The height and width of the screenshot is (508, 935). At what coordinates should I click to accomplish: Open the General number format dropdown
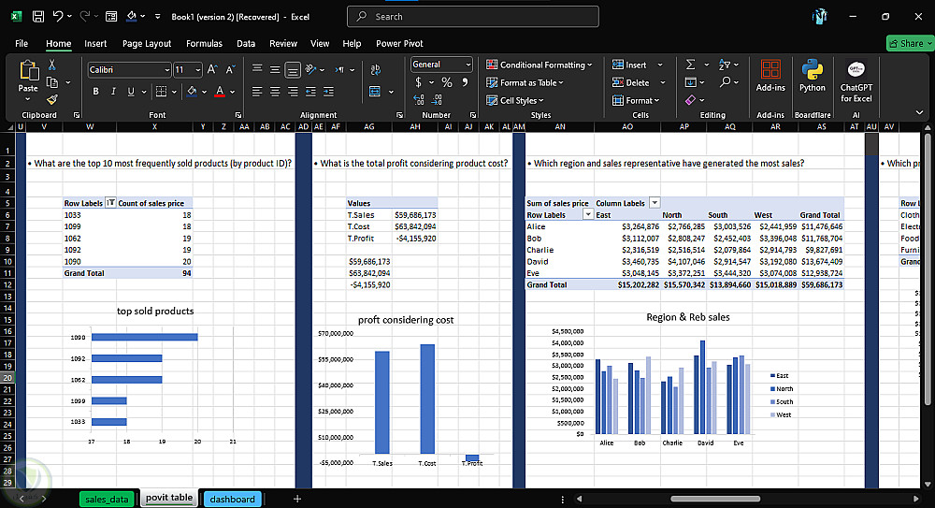467,65
